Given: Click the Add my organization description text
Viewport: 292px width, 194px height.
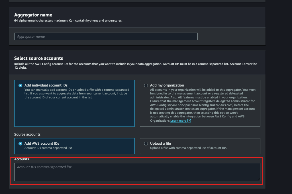Looking at the screenshot, I should (x=203, y=105).
